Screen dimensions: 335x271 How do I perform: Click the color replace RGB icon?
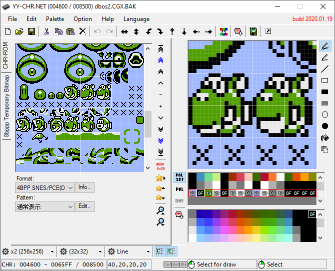click(223, 31)
